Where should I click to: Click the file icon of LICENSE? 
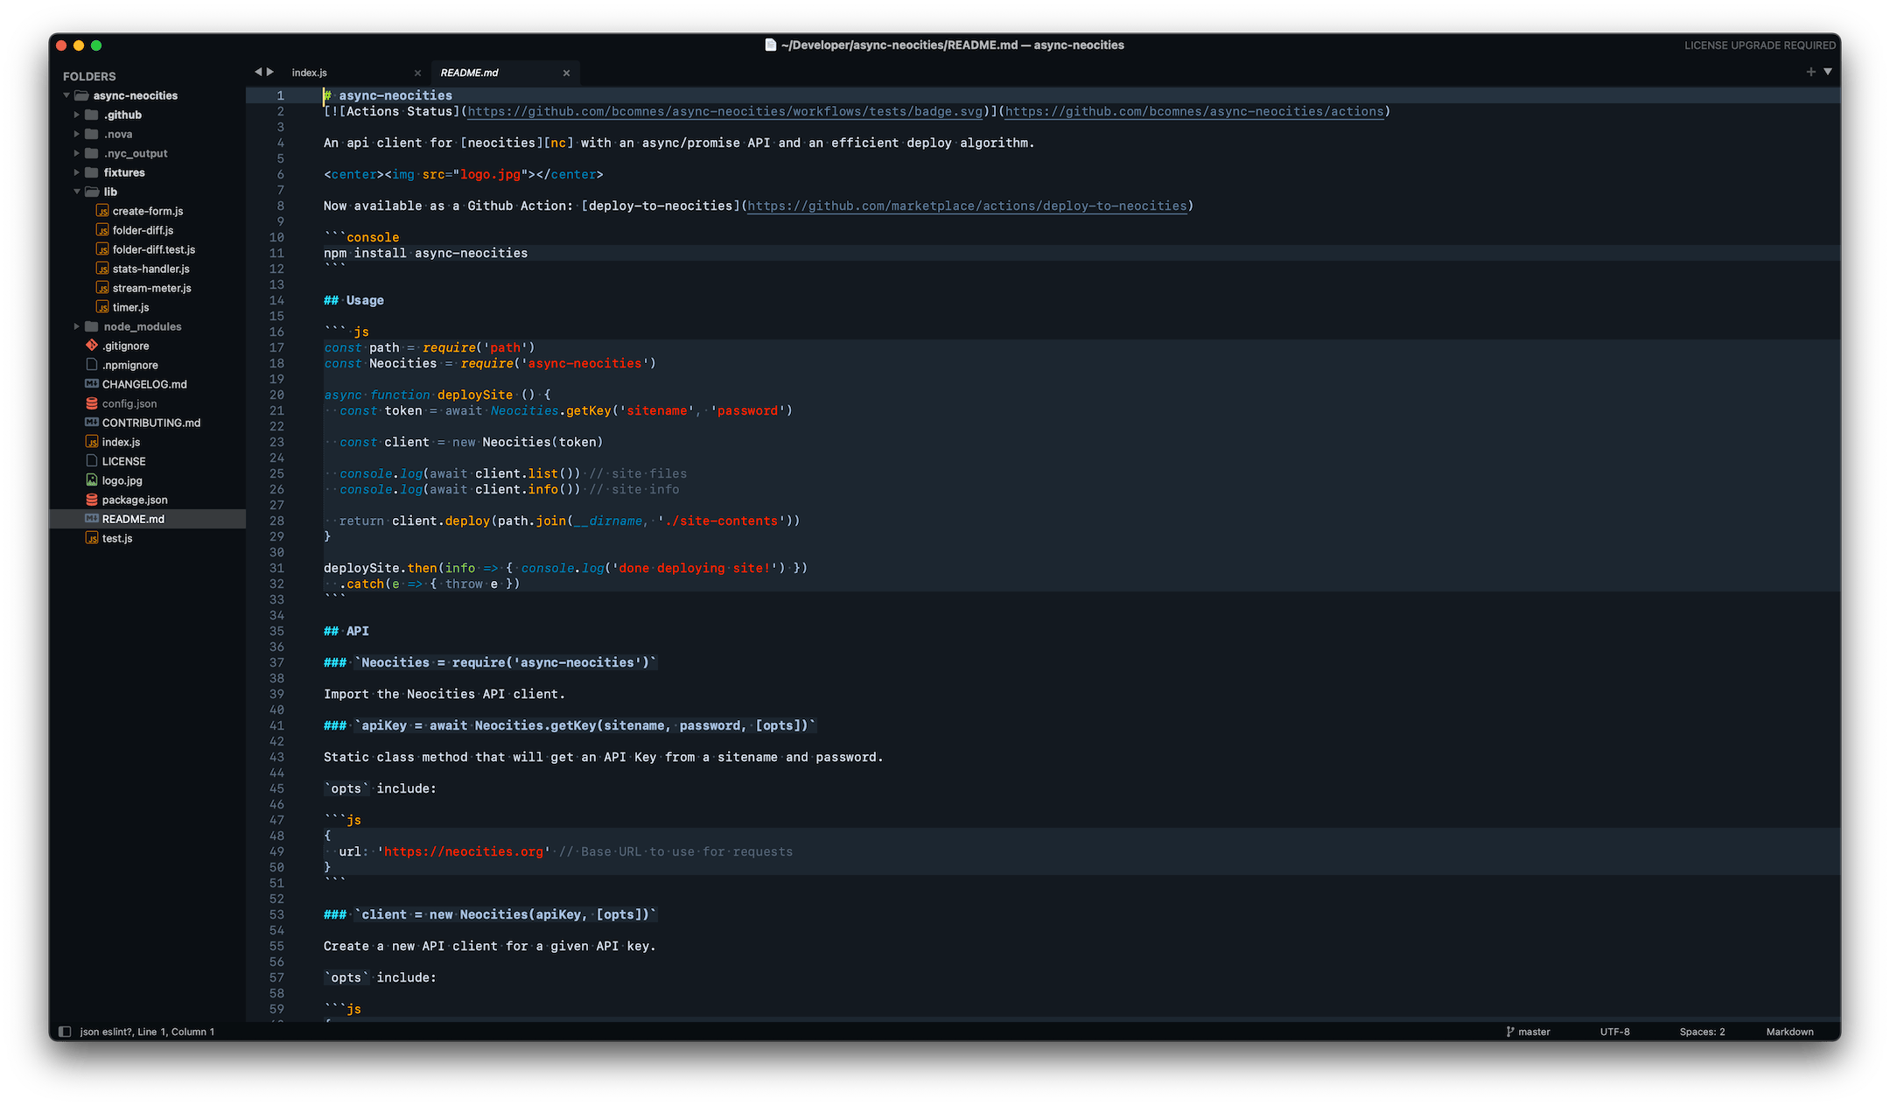tap(92, 460)
